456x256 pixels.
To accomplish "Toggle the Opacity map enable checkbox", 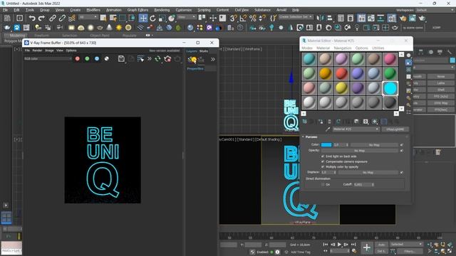I will point(402,151).
